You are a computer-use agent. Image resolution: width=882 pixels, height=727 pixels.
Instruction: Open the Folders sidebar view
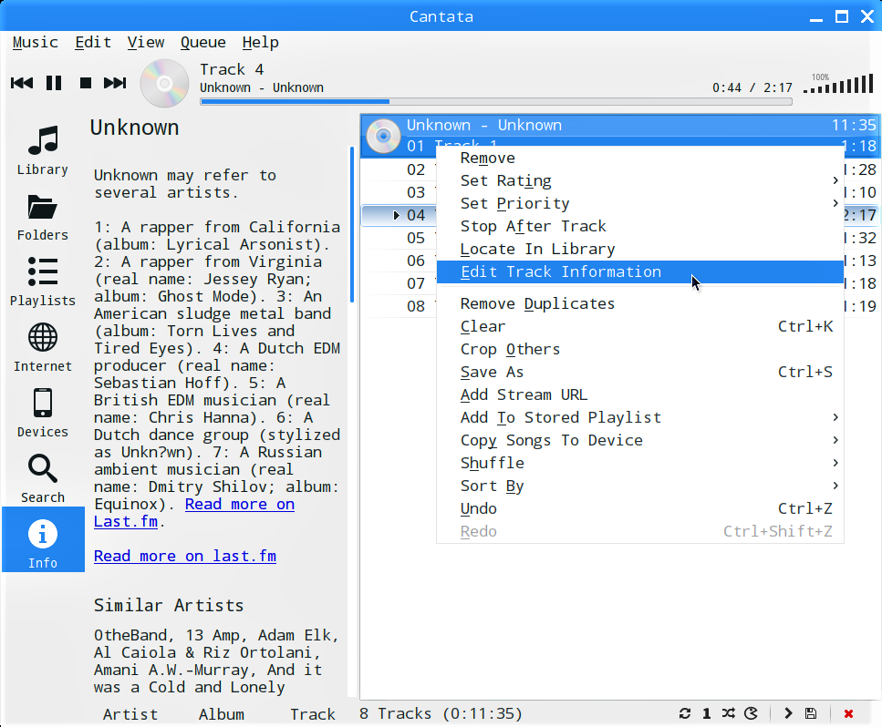click(x=43, y=218)
